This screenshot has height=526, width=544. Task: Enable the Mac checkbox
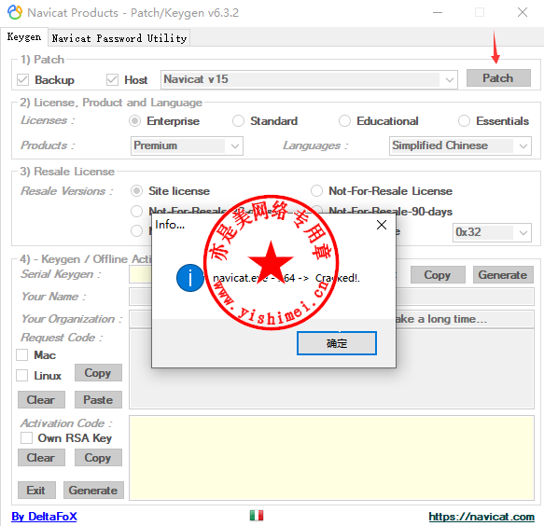coord(22,355)
